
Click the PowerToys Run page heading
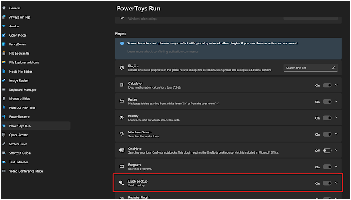pyautogui.click(x=138, y=9)
